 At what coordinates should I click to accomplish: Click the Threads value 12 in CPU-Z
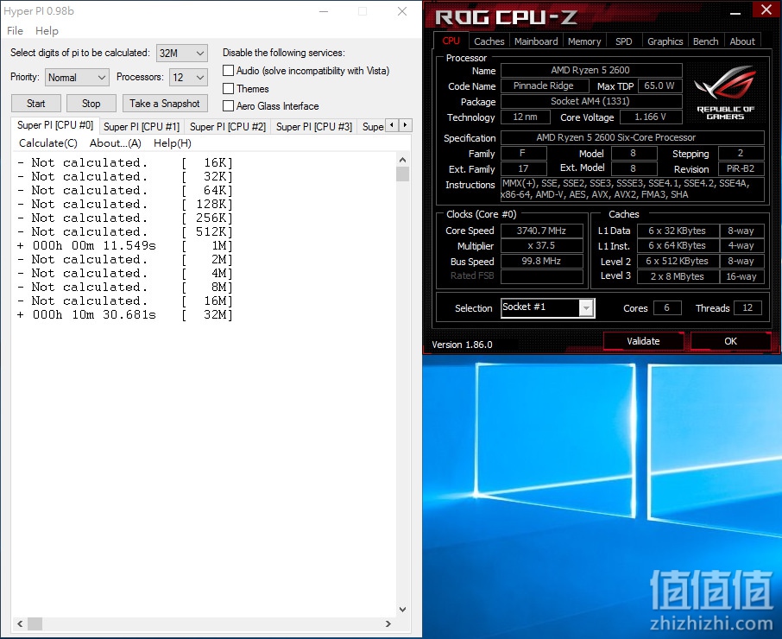[x=747, y=307]
